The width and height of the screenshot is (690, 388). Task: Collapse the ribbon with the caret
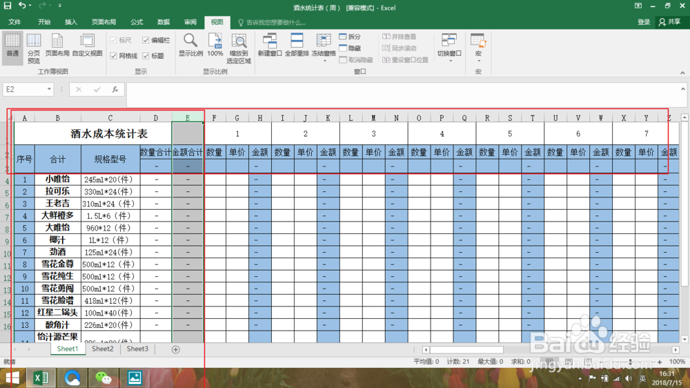(682, 72)
